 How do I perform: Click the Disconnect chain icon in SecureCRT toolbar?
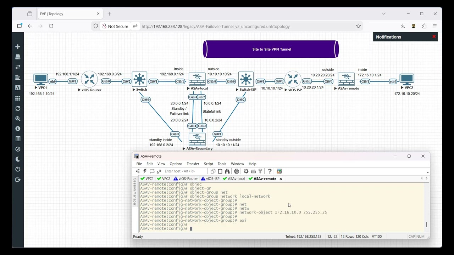pos(159,171)
